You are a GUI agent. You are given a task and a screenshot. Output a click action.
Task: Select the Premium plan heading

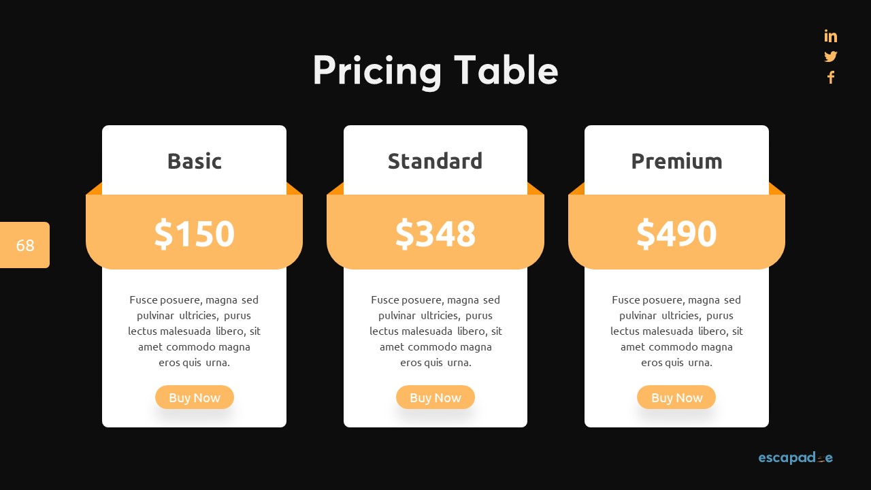click(x=676, y=161)
